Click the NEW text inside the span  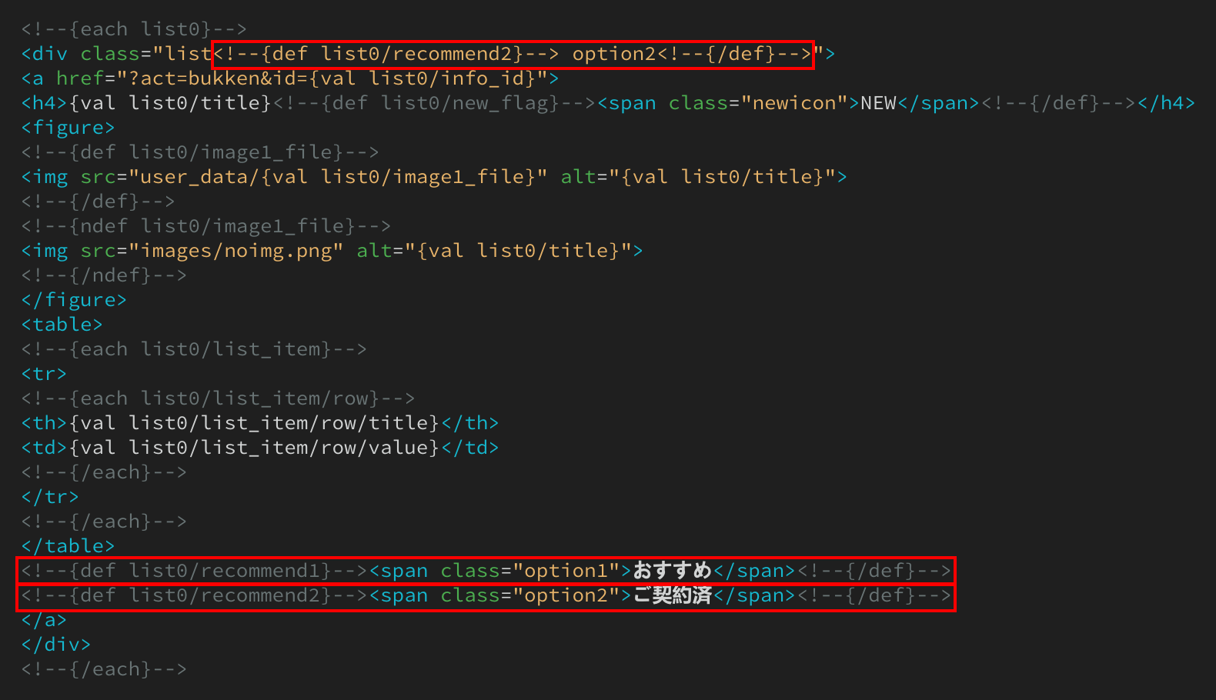tap(878, 103)
